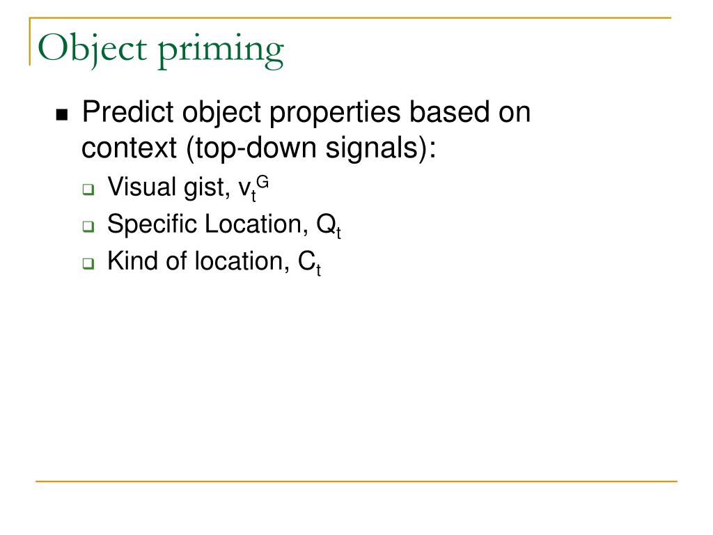Select the hollow bullet beside Kind of location
The image size is (713, 535).
(x=88, y=263)
